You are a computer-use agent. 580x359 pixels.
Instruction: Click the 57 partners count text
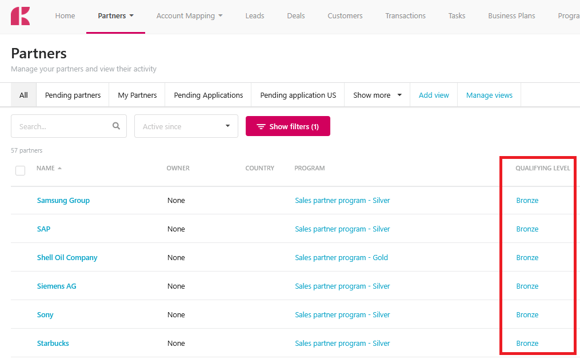pyautogui.click(x=27, y=150)
